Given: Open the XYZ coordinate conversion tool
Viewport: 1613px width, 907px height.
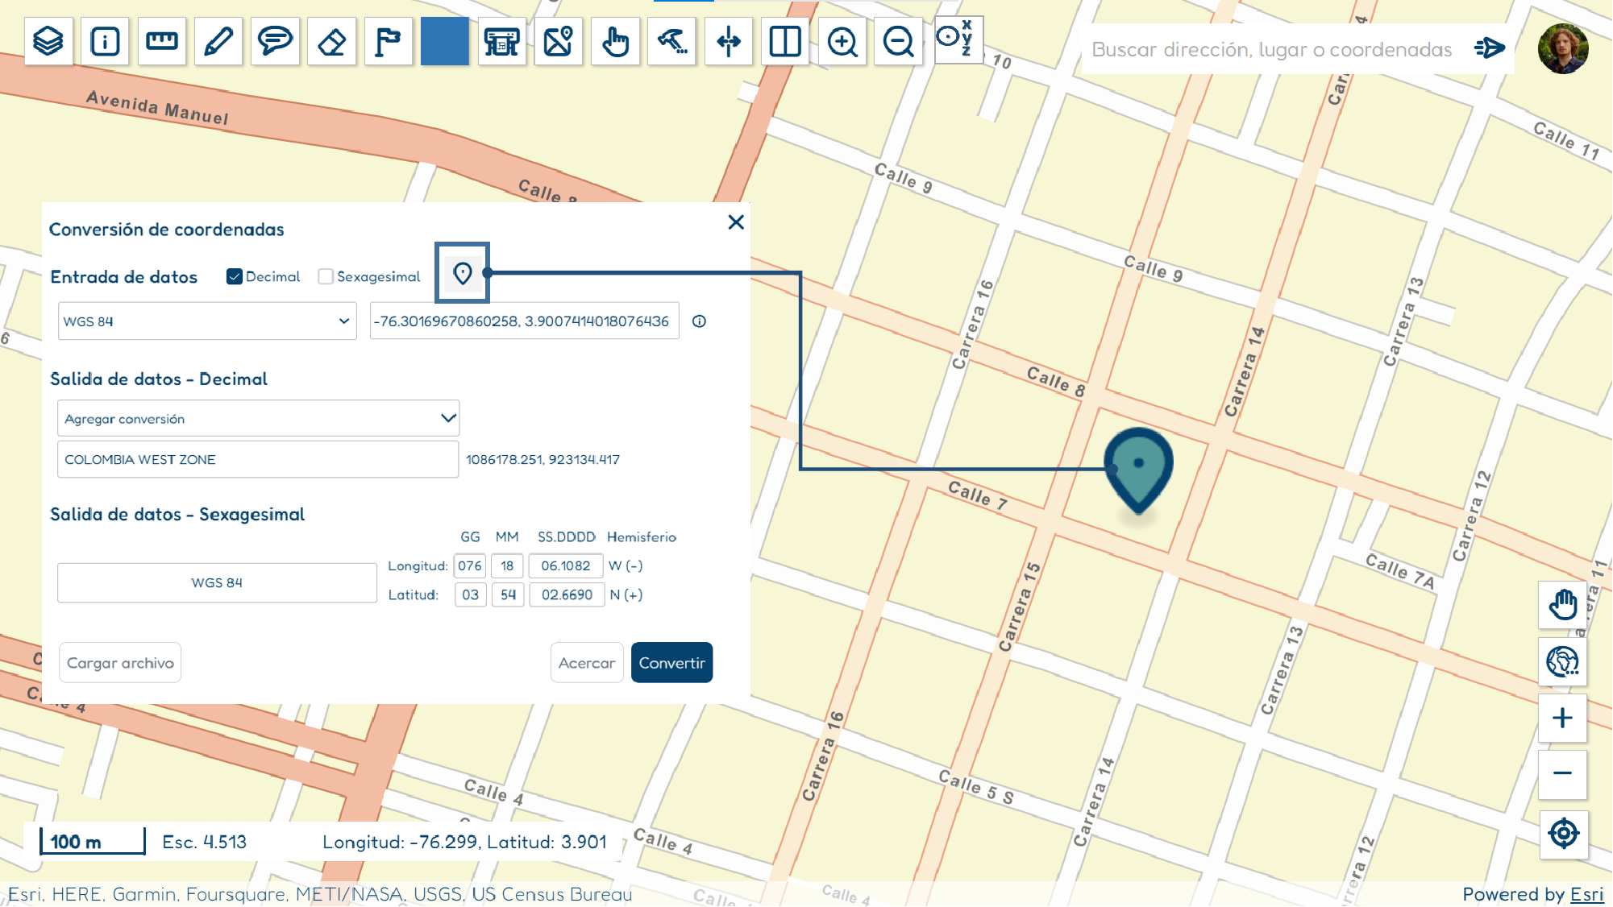Looking at the screenshot, I should coord(958,39).
